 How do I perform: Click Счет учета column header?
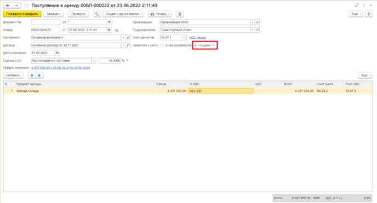(x=329, y=84)
